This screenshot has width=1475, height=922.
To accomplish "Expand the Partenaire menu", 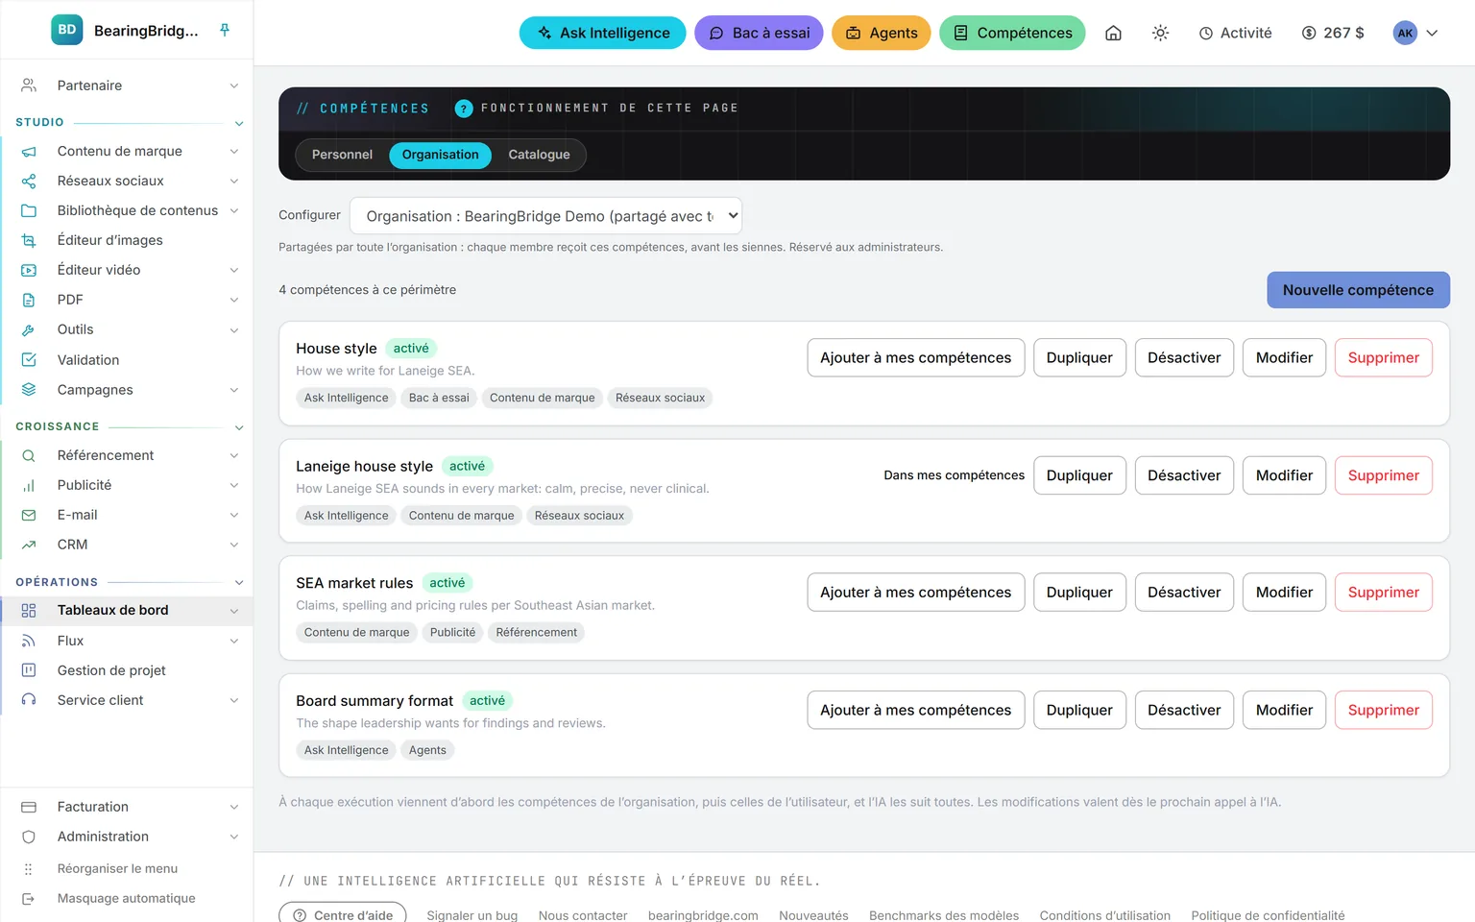I will [x=233, y=85].
